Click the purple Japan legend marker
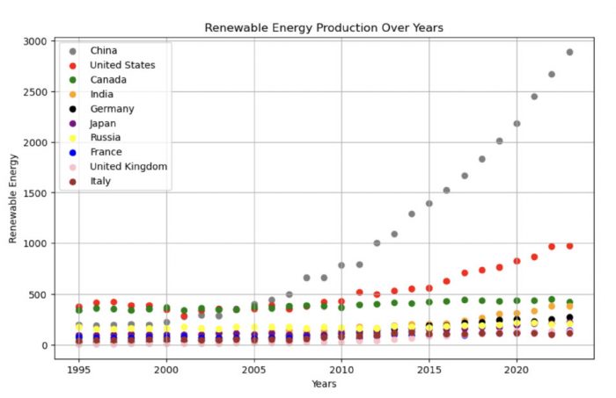This screenshot has width=616, height=398. [73, 124]
